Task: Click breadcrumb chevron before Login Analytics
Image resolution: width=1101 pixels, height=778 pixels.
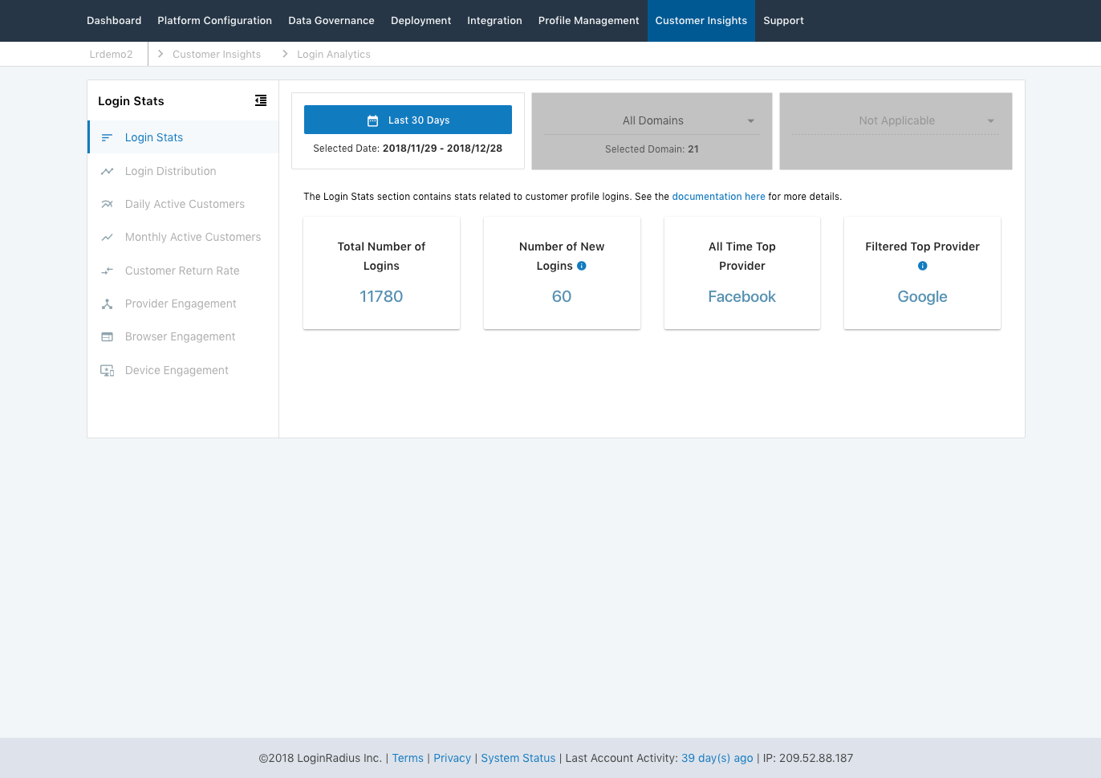Action: click(285, 54)
